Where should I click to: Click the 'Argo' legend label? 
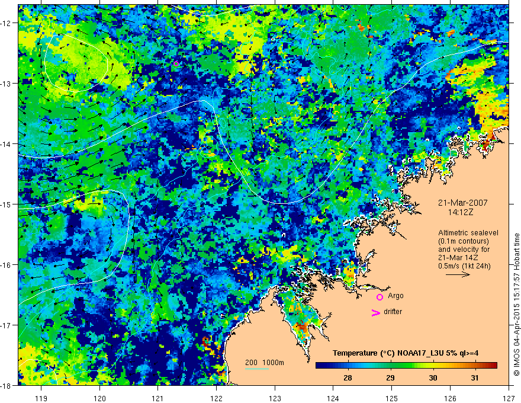[x=395, y=296]
